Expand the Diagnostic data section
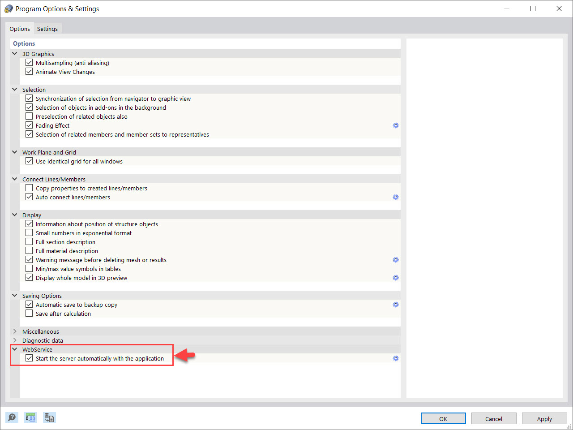 click(14, 340)
